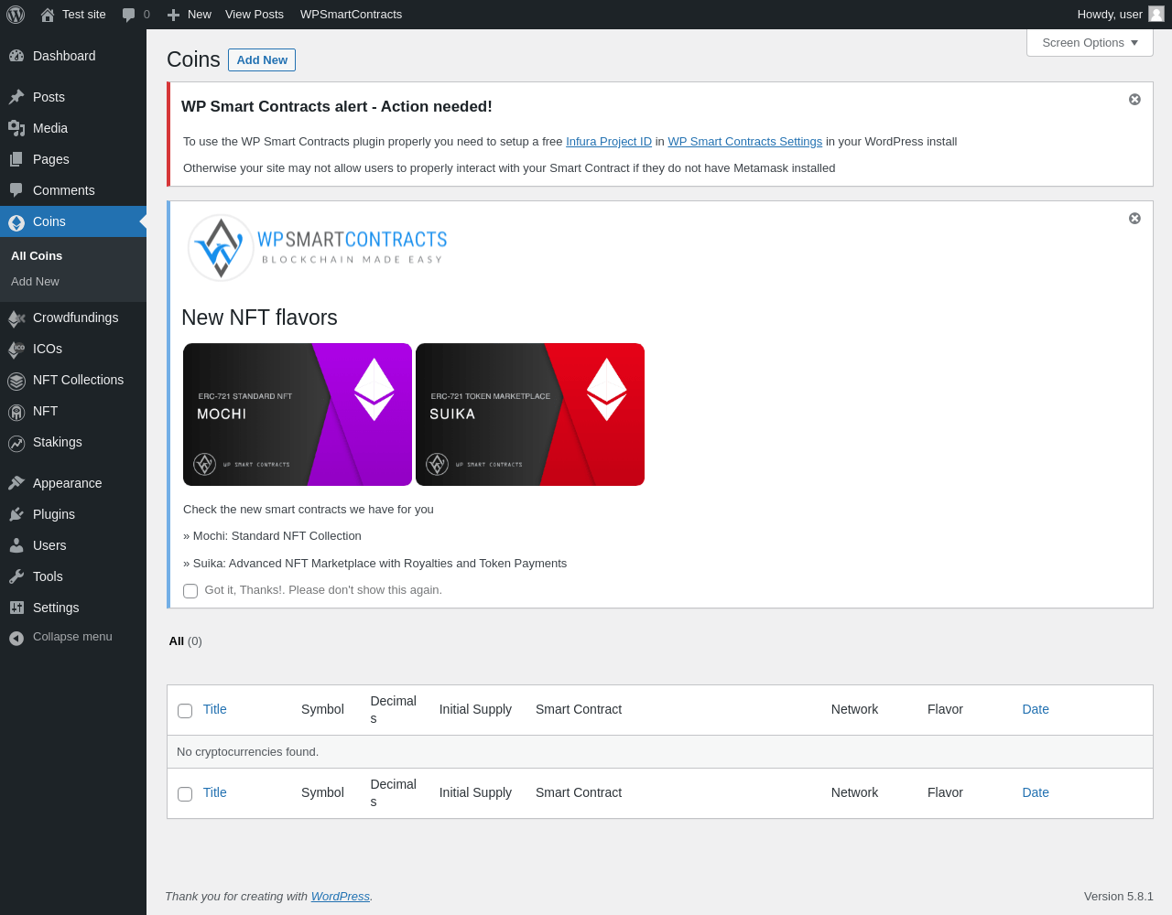Image resolution: width=1172 pixels, height=915 pixels.
Task: Click the Tools wrench icon
Action: (16, 576)
